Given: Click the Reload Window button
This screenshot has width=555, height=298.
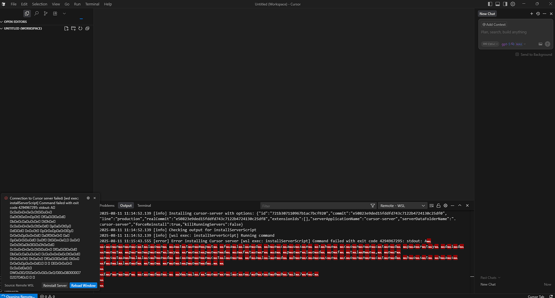Looking at the screenshot, I should coord(83,285).
